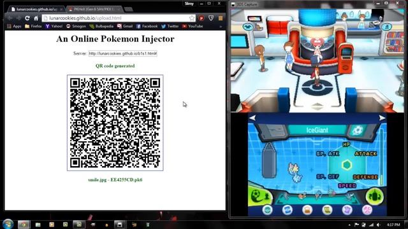
Task: Tap the soccer ball icon beside IceGiant
Action: coord(358,130)
